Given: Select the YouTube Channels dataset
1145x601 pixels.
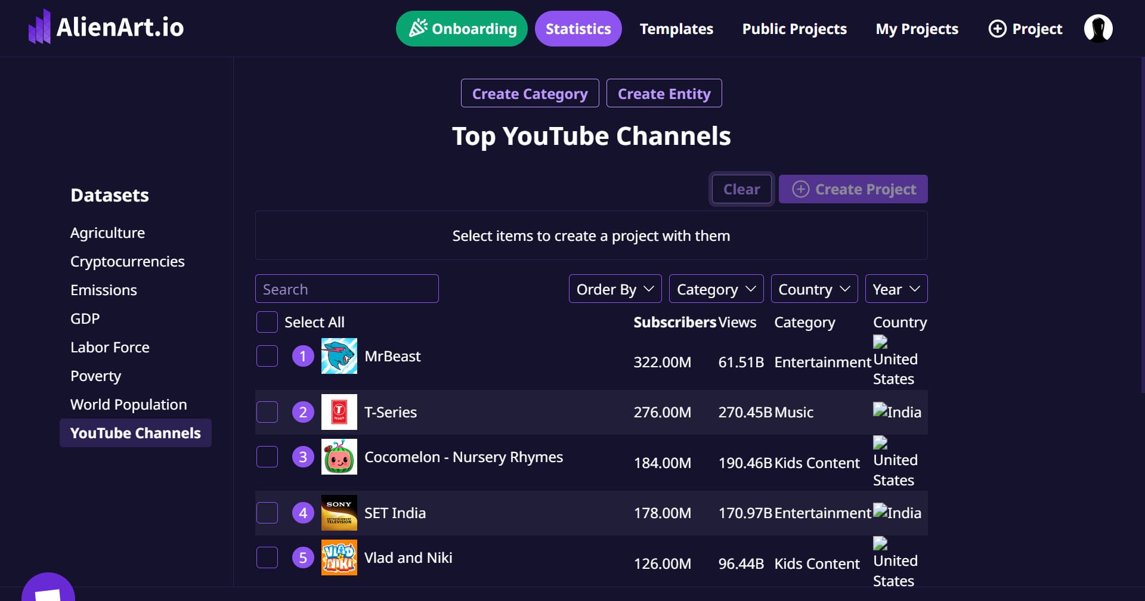Looking at the screenshot, I should [135, 433].
